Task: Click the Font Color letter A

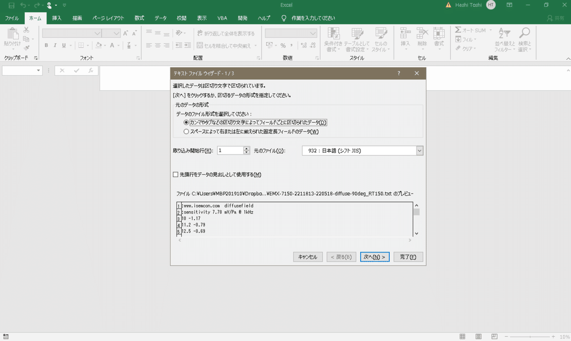Action: click(x=112, y=46)
